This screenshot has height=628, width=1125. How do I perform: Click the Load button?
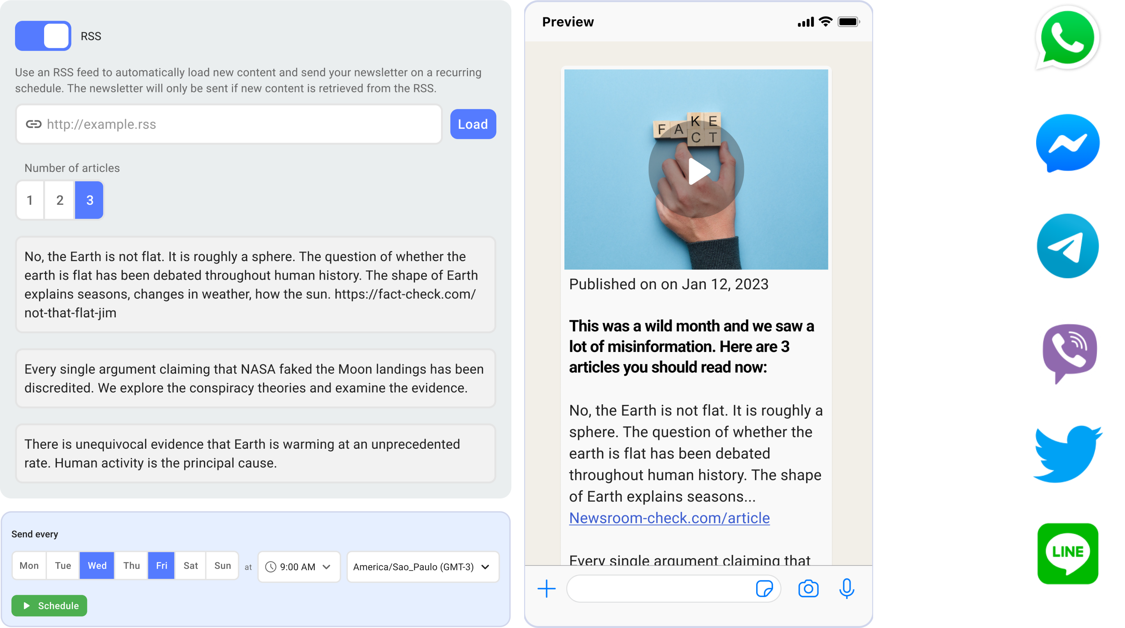click(473, 124)
